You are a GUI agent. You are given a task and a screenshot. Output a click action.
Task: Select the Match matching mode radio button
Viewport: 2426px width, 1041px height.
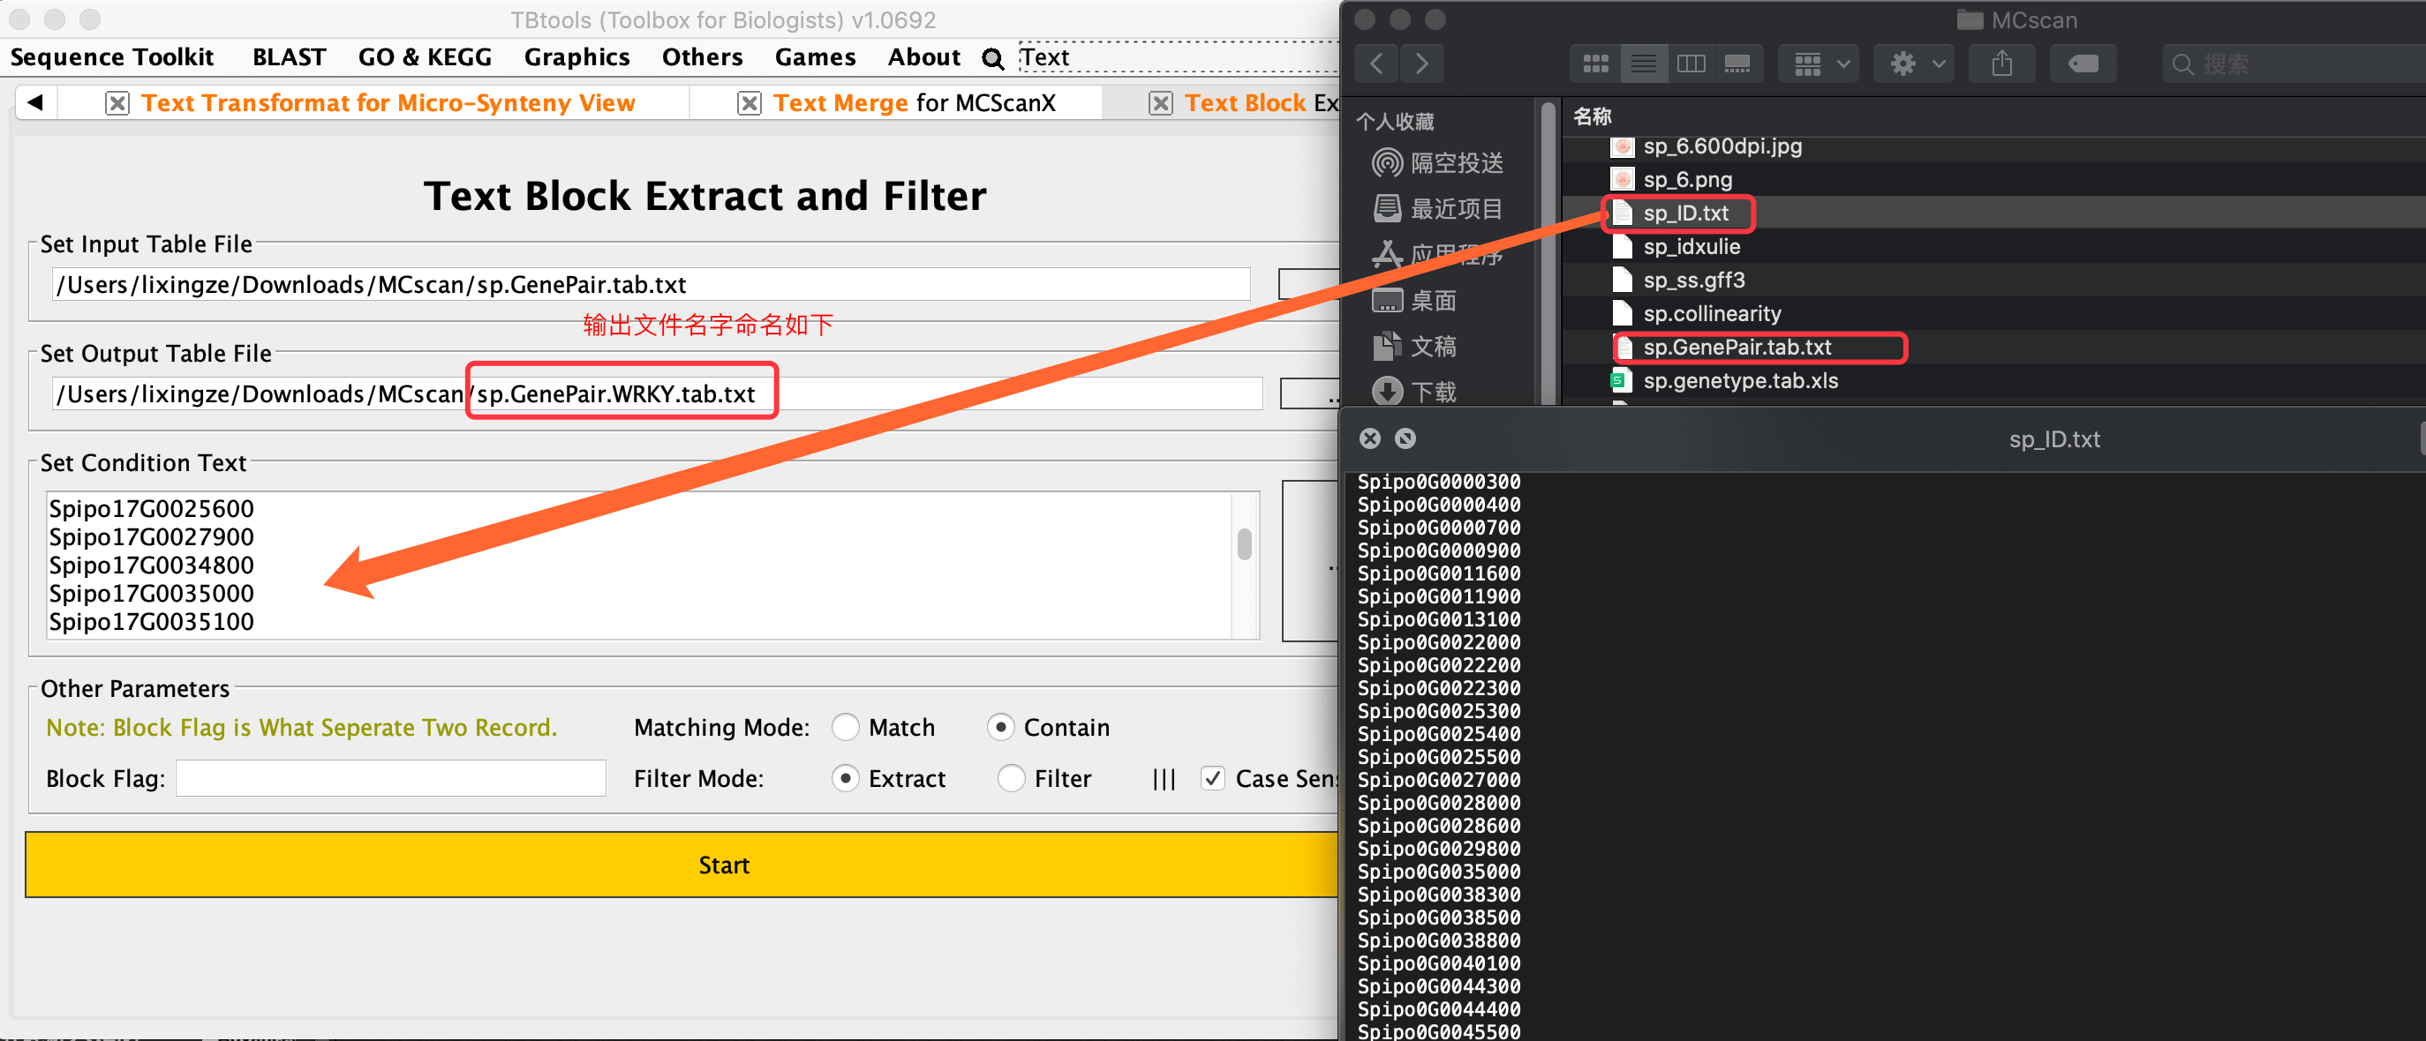click(845, 727)
